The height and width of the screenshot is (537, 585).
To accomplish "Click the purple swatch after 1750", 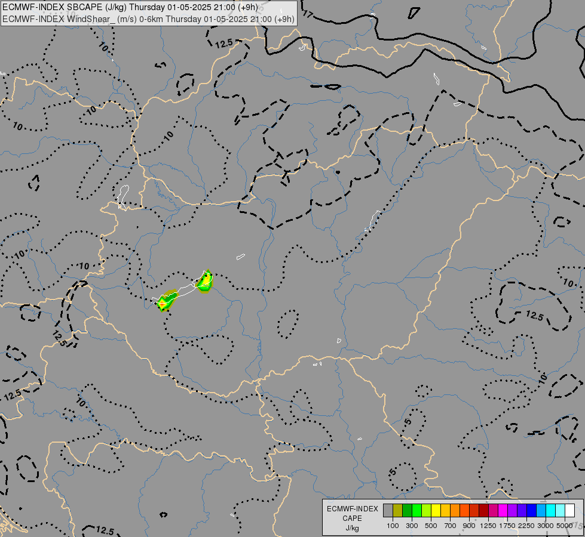I will point(513,510).
